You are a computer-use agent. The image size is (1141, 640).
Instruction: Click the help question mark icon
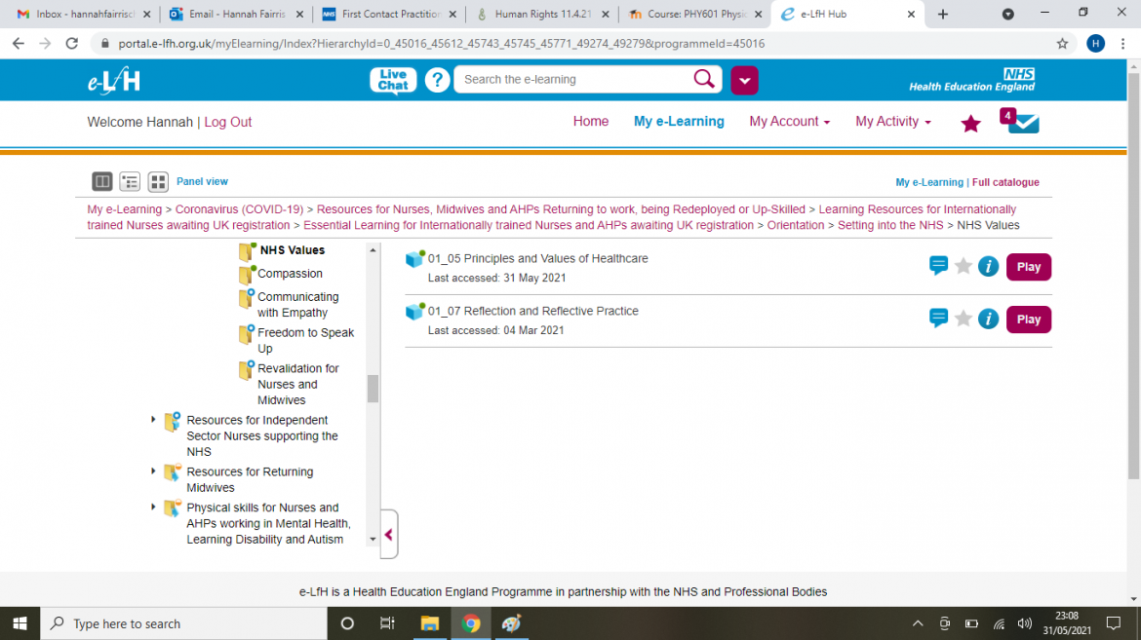pos(438,80)
